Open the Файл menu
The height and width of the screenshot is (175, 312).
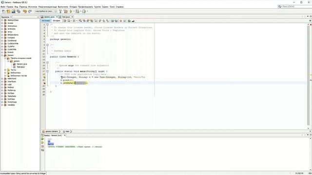pos(3,7)
